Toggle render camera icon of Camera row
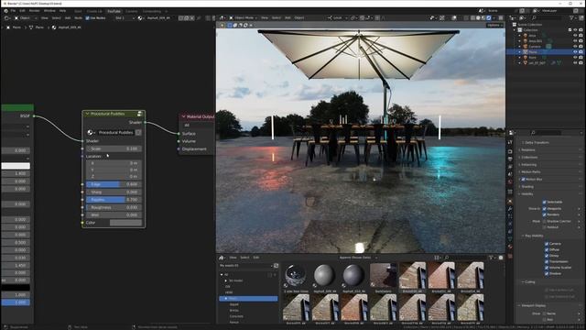The height and width of the screenshot is (330, 586). coord(581,47)
